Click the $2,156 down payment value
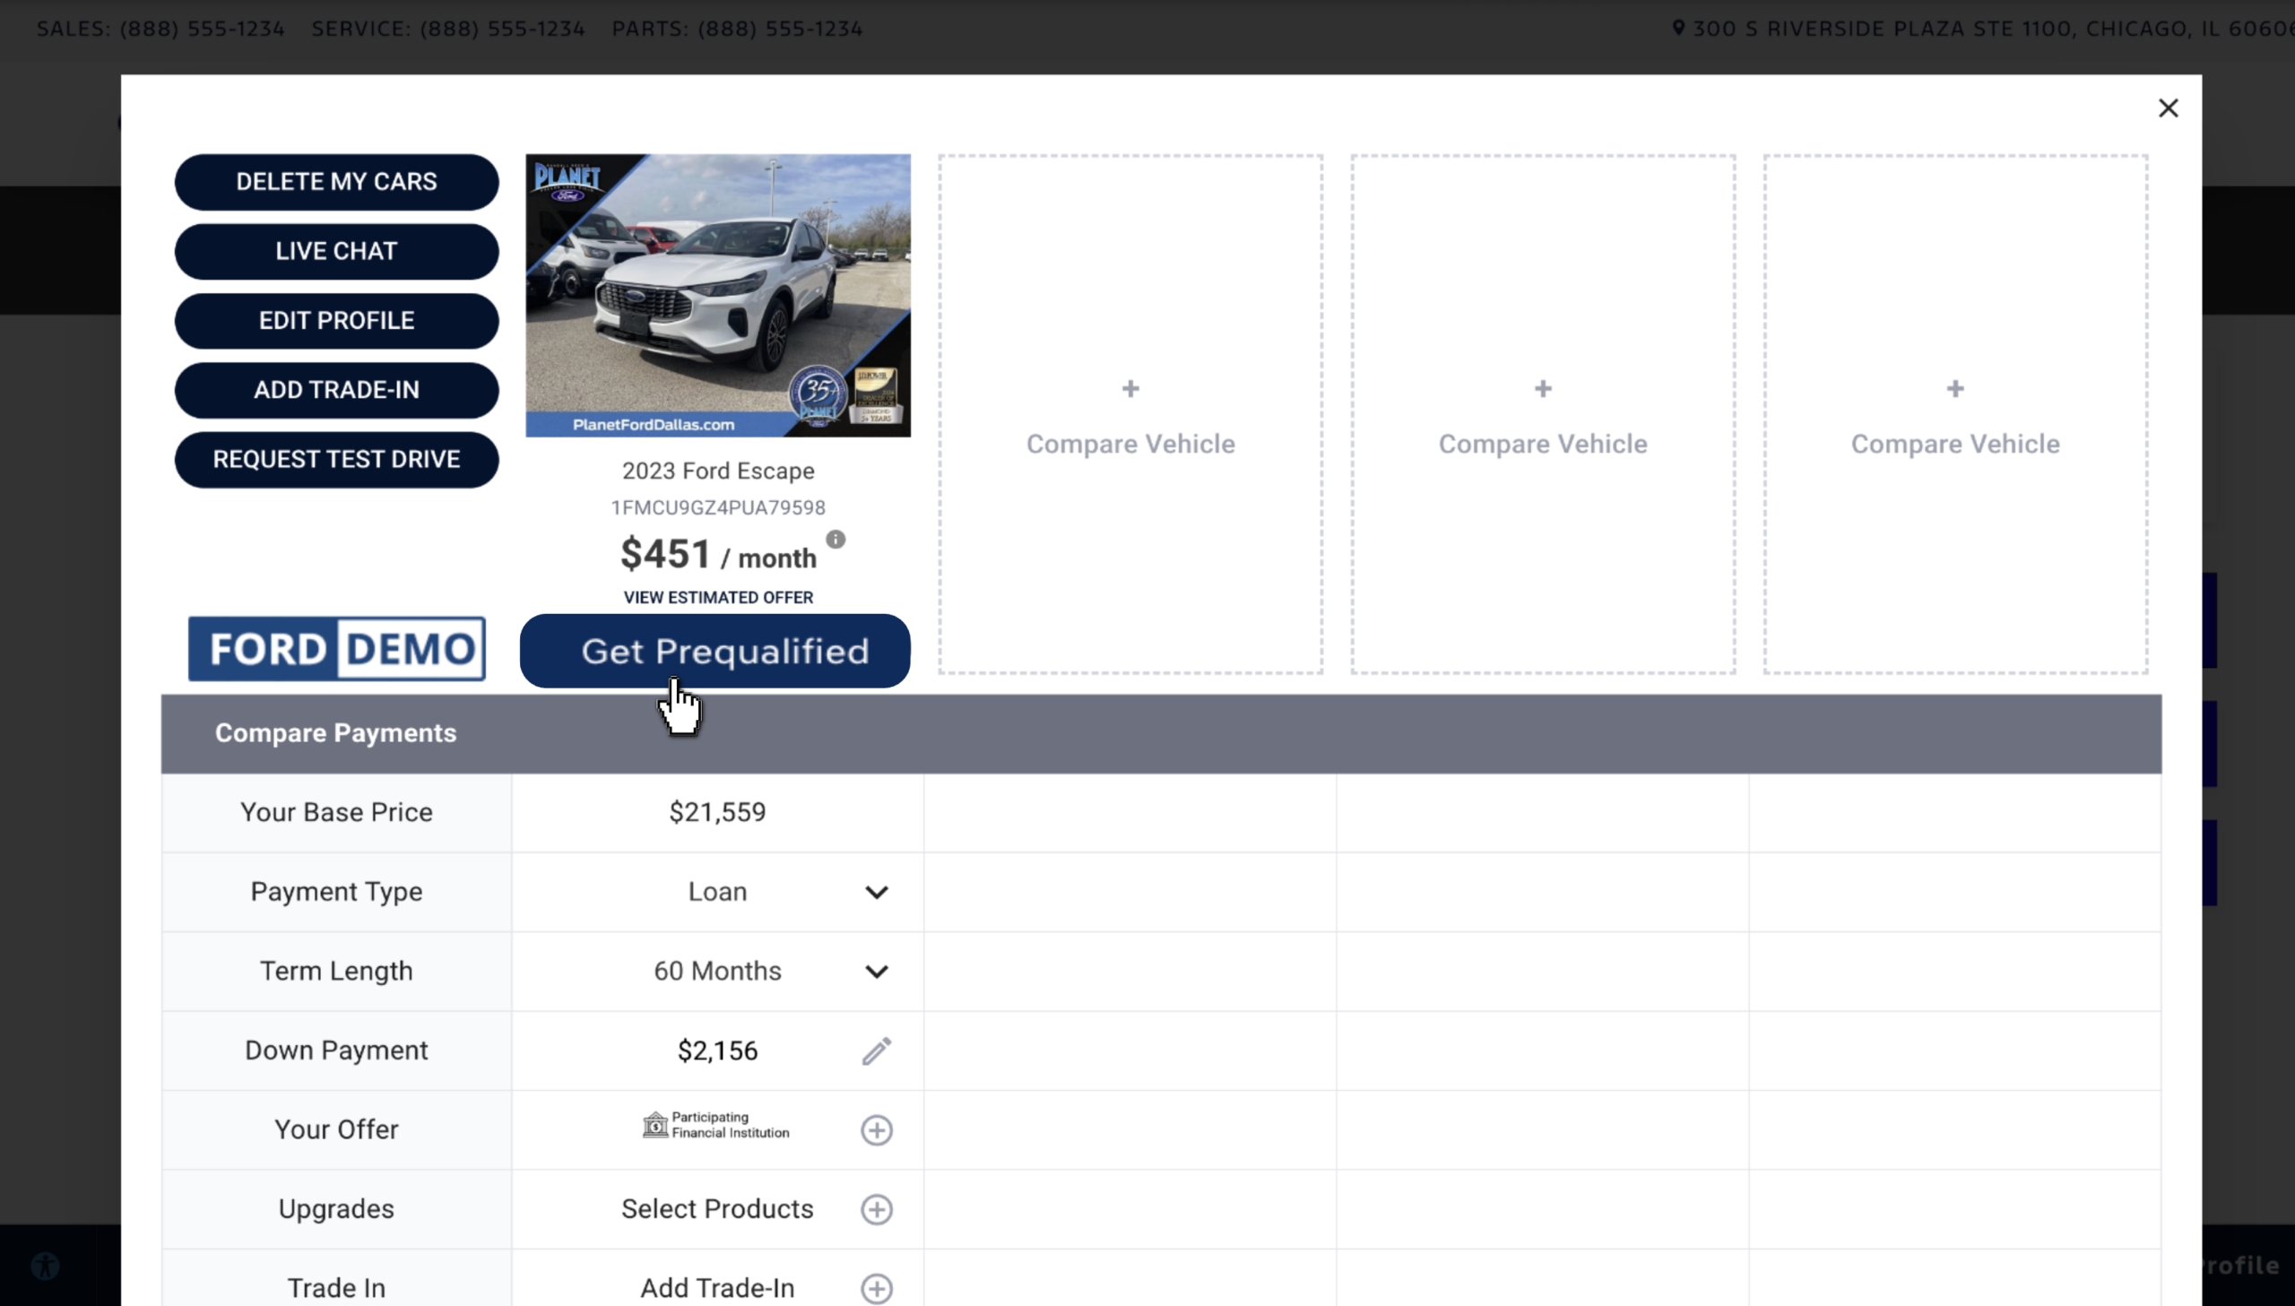This screenshot has height=1306, width=2295. point(717,1051)
